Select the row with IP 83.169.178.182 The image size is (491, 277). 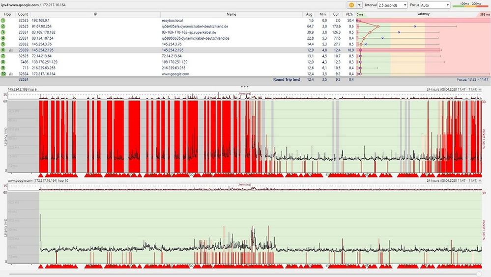click(178, 32)
